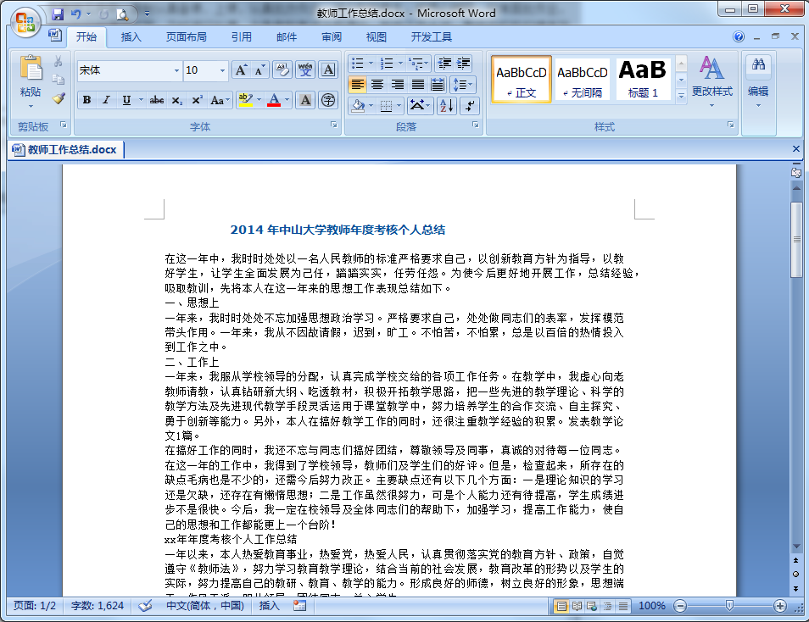Viewport: 809px width, 622px height.
Task: Expand styles gallery more arrow
Action: [681, 96]
